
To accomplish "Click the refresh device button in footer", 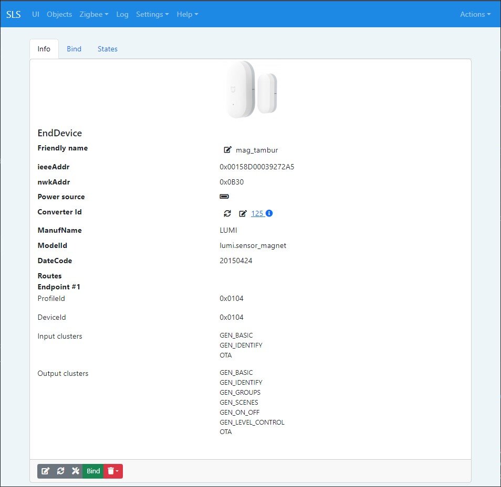I will point(60,471).
